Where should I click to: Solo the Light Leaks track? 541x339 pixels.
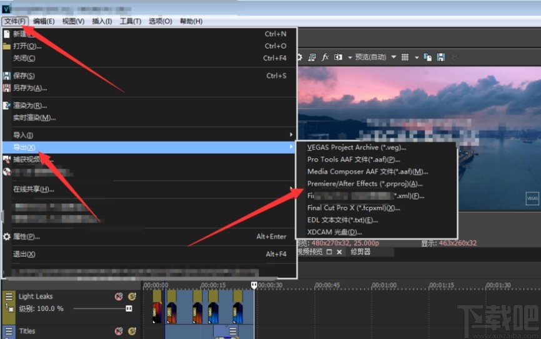[132, 297]
